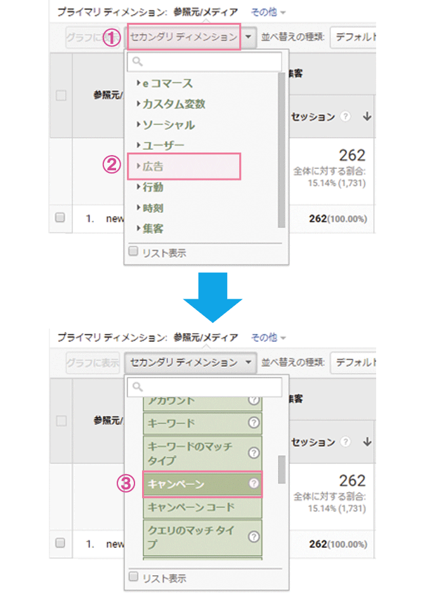Click help icon beside アカウント item
The image size is (425, 593).
(x=254, y=400)
